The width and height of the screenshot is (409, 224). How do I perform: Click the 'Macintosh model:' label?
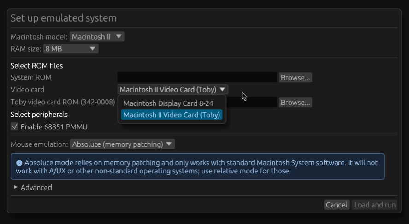pos(39,37)
